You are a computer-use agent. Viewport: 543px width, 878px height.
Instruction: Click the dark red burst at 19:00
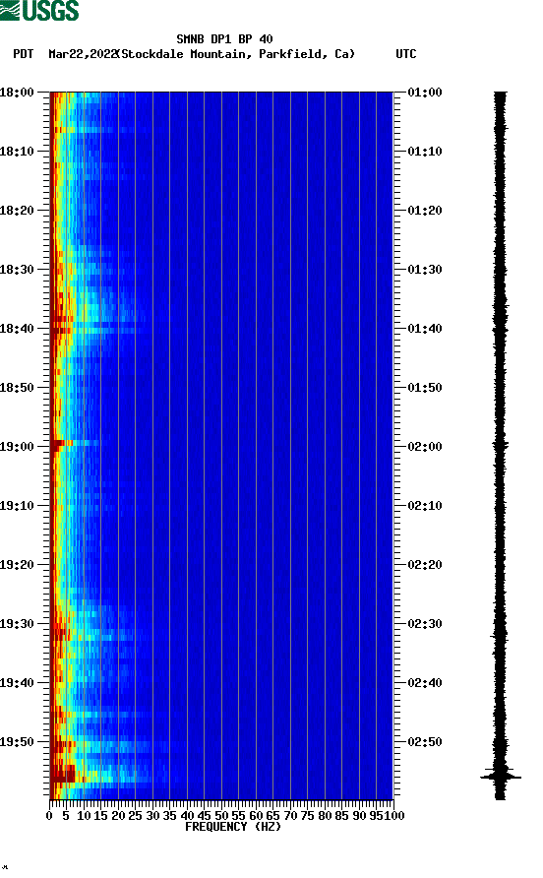pyautogui.click(x=58, y=444)
